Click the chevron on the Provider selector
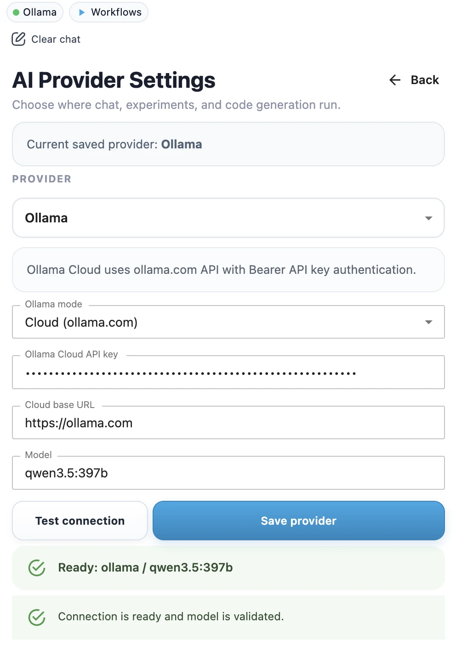 [x=428, y=218]
